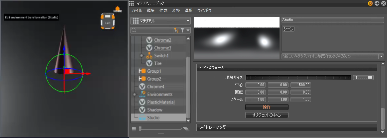Click the material list icon size slider
387x138 pixels.
160,129
